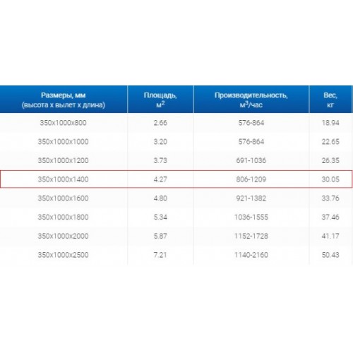Image resolution: width=353 pixels, height=353 pixels.
Task: Select the 350x1000x2500 size cell
Action: pos(63,255)
